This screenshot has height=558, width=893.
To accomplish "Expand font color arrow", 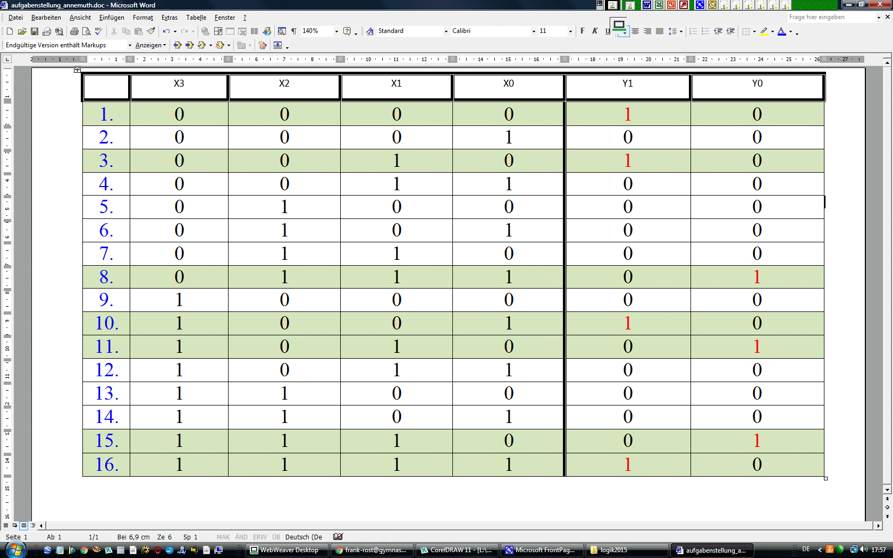I will 790,31.
